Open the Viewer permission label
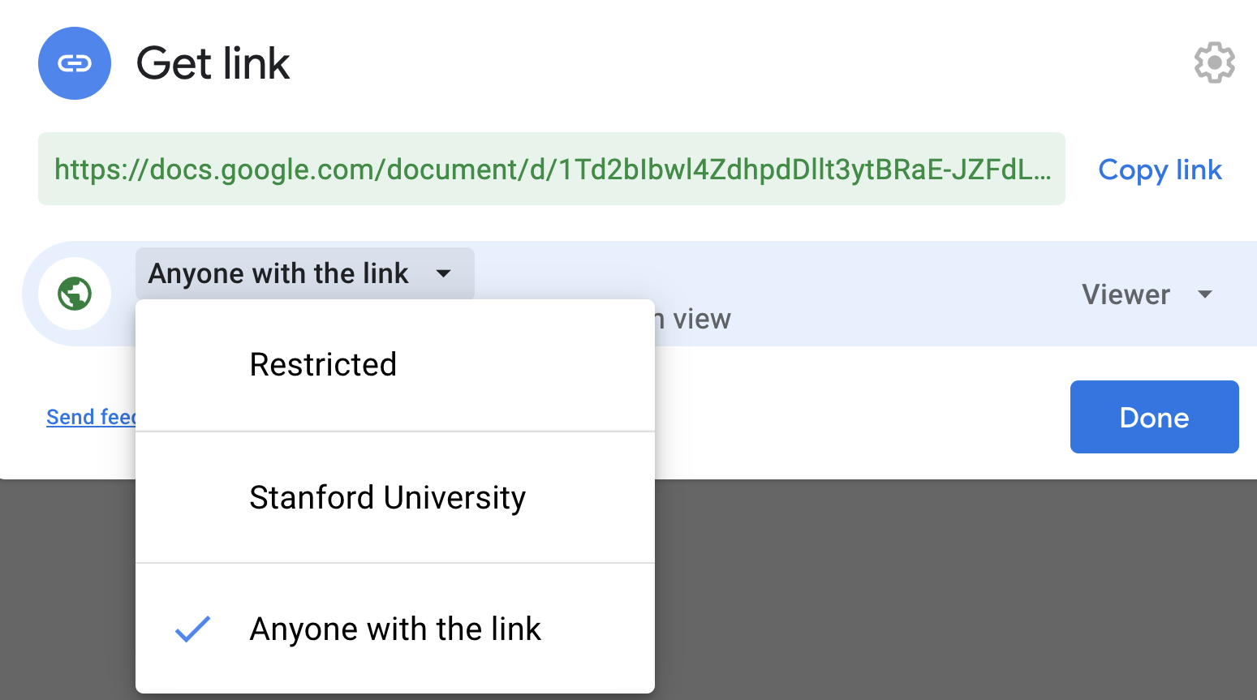1257x700 pixels. click(x=1126, y=294)
